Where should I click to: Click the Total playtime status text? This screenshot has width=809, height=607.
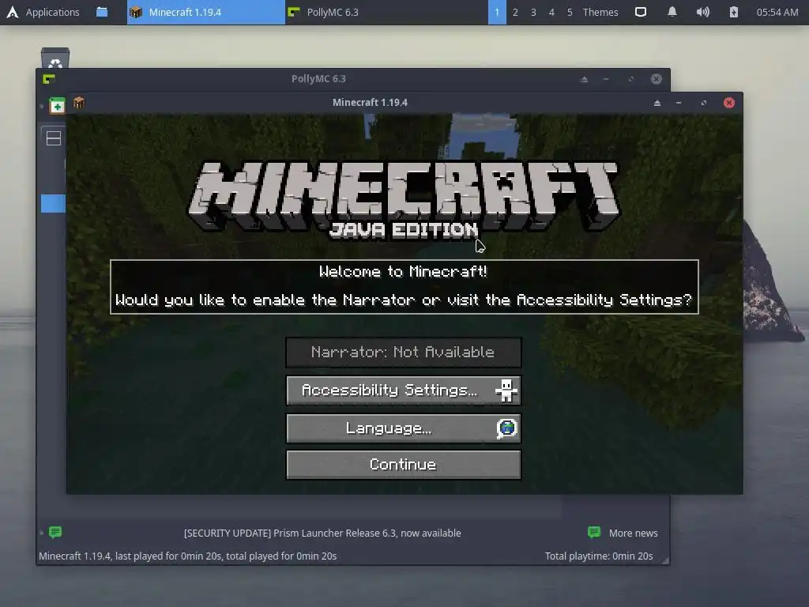click(599, 556)
